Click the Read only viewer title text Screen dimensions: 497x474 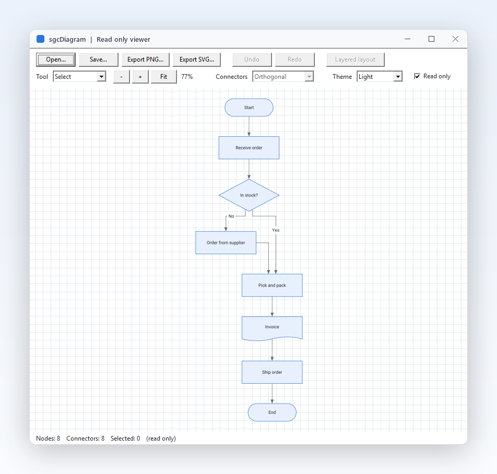(123, 39)
